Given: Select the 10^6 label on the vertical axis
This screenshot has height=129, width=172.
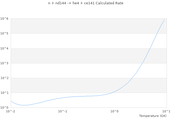Looking at the screenshot, I should pyautogui.click(x=5, y=19).
